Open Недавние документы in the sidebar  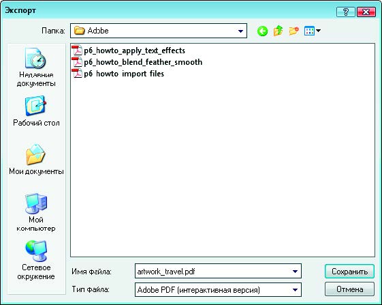tap(36, 67)
